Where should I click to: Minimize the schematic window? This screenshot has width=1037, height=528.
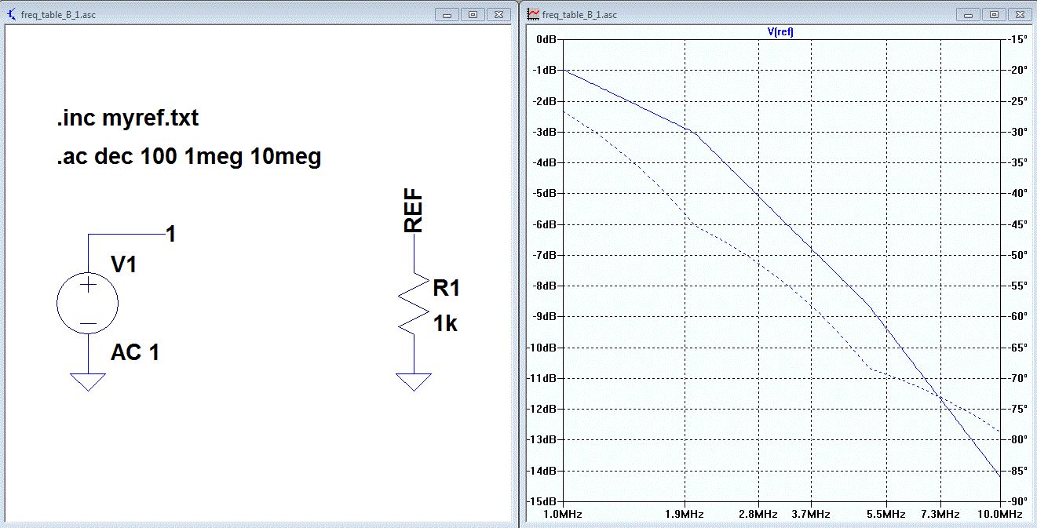[448, 14]
